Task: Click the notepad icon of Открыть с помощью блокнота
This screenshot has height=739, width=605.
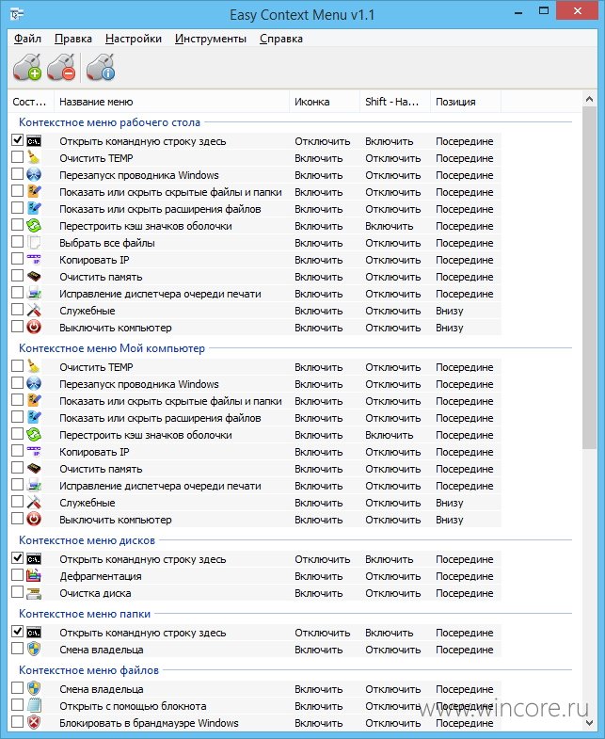Action: 34,706
